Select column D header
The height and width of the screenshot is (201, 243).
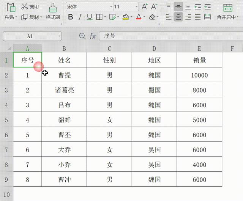pos(154,49)
